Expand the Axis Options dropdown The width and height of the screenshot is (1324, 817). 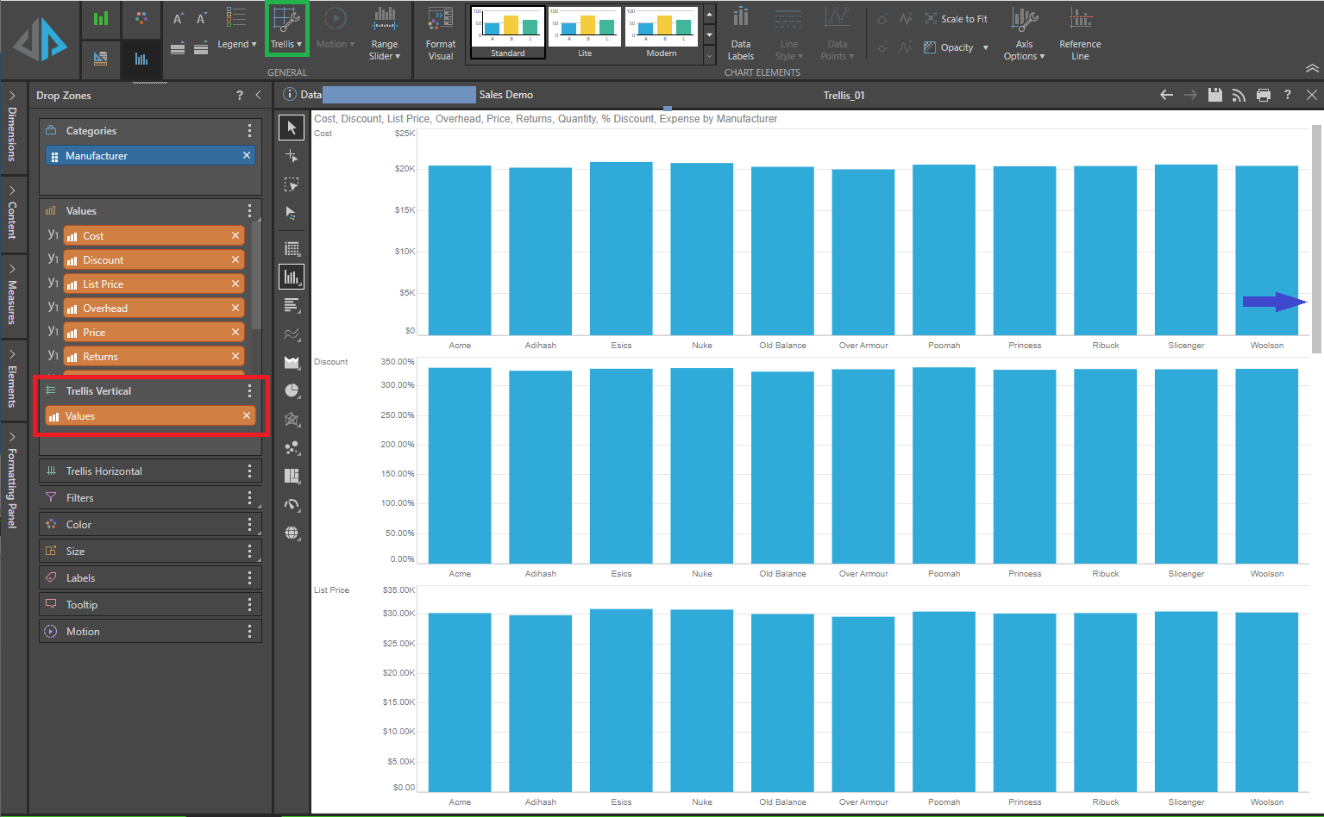click(1024, 34)
